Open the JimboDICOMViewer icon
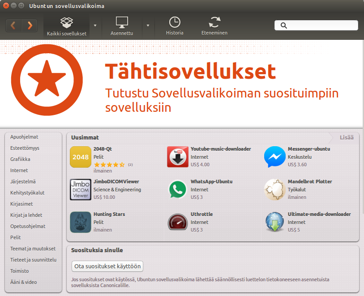Viewport: 364px width, 296px height. point(81,190)
